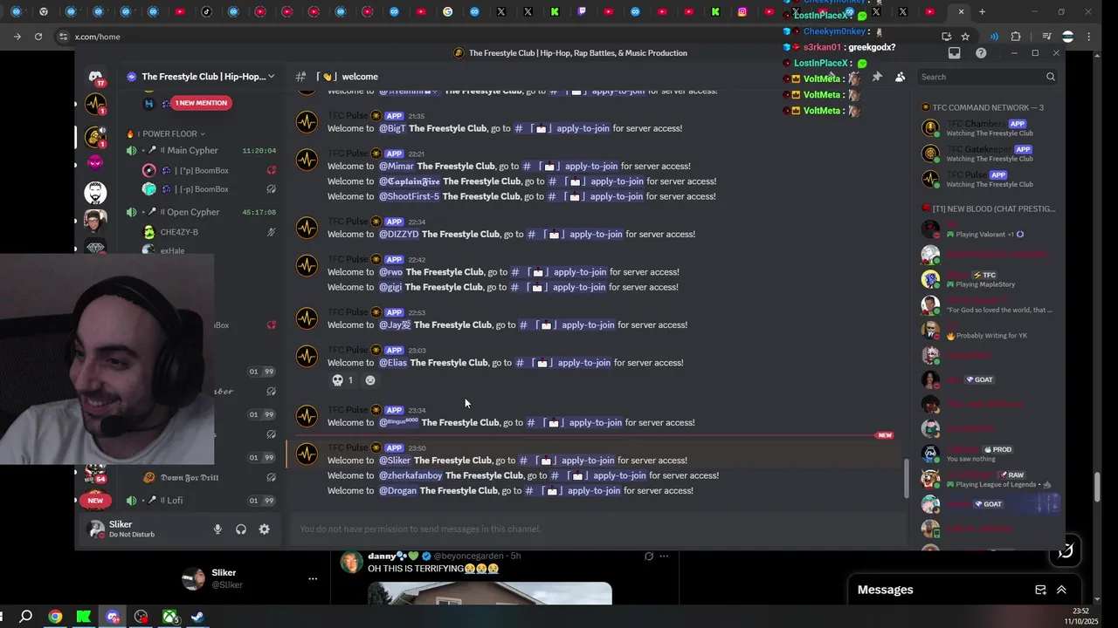Click the @Drogan mention
Image resolution: width=1118 pixels, height=628 pixels.
[397, 490]
